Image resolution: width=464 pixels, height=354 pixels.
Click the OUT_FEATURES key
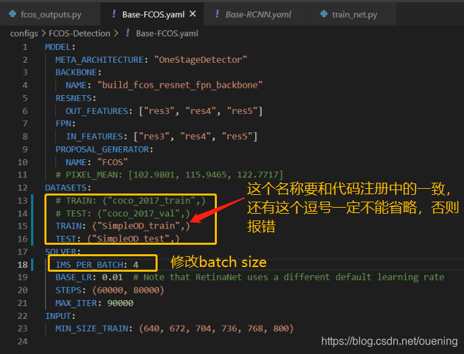(97, 111)
